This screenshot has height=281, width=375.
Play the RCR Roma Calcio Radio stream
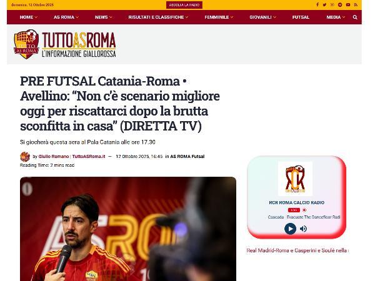(290, 229)
